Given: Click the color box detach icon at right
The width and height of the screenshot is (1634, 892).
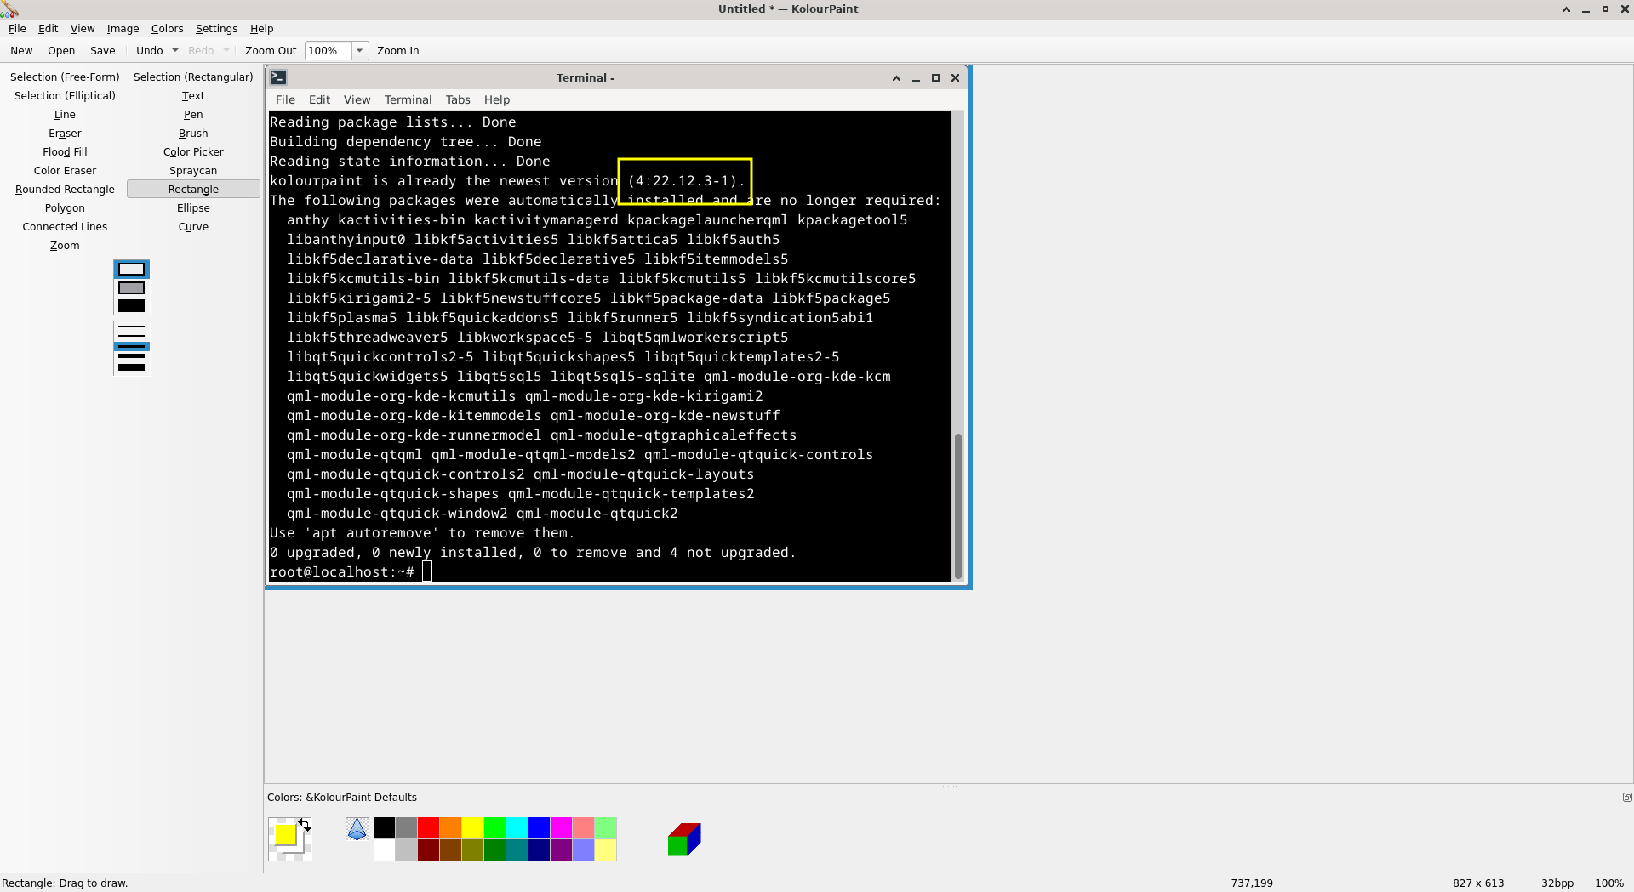Looking at the screenshot, I should (x=1627, y=798).
